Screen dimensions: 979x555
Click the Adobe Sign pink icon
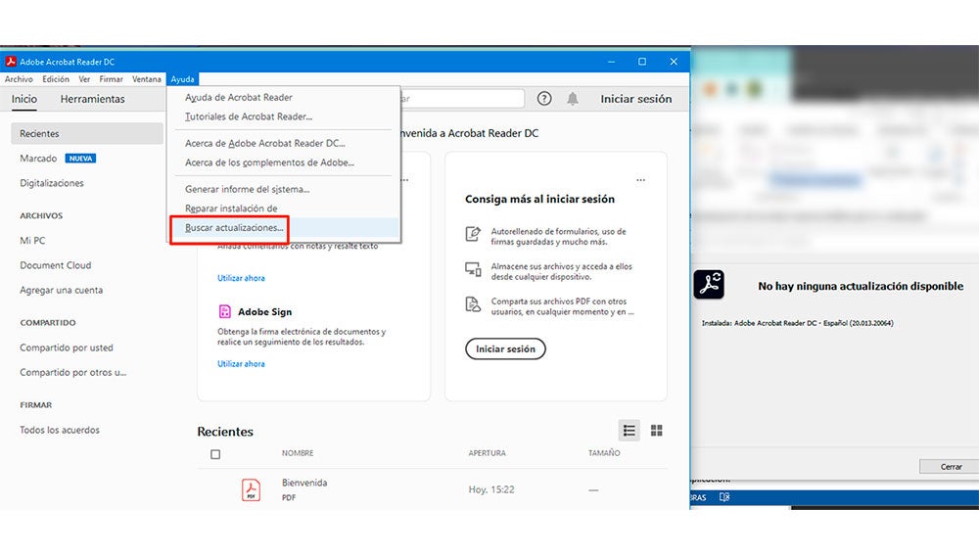[225, 311]
